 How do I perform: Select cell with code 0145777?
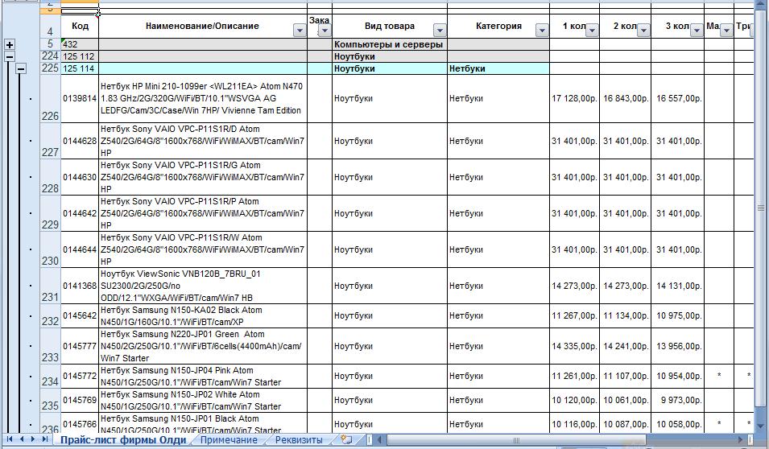click(x=80, y=346)
